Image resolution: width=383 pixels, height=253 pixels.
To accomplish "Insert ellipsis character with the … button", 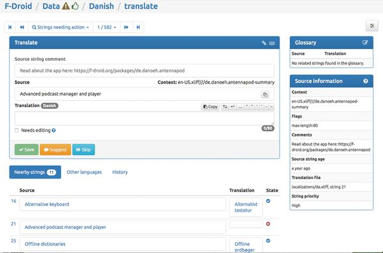I will pos(241,106).
